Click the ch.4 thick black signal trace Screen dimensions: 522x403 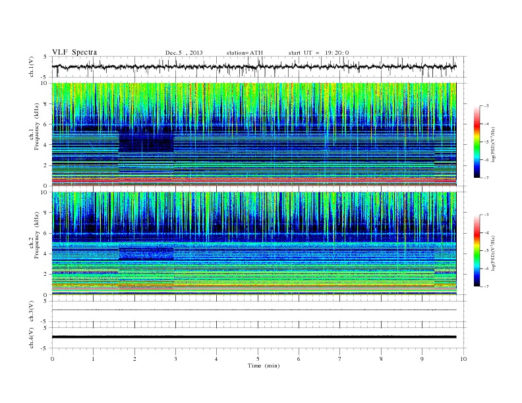point(254,337)
